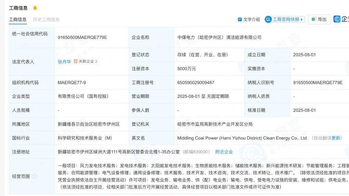Open the 文字介绍 text introduction icon
Viewport: 349px width, 196px height.
click(240, 19)
